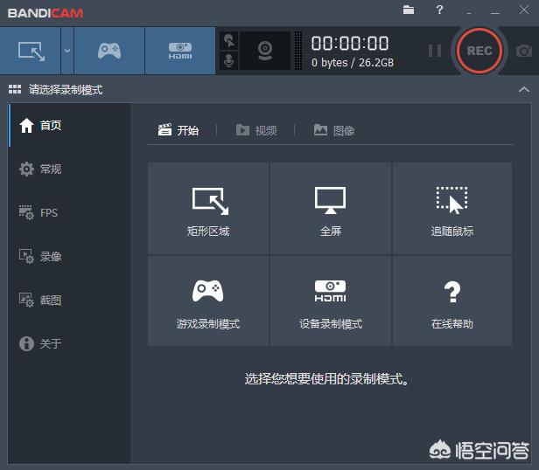Choose the 全屏 recording tile
The height and width of the screenshot is (470, 539).
pyautogui.click(x=331, y=209)
